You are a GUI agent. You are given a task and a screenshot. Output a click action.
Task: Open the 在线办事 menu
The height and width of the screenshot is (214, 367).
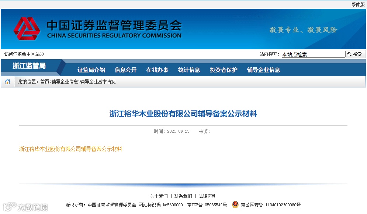[x=157, y=70]
